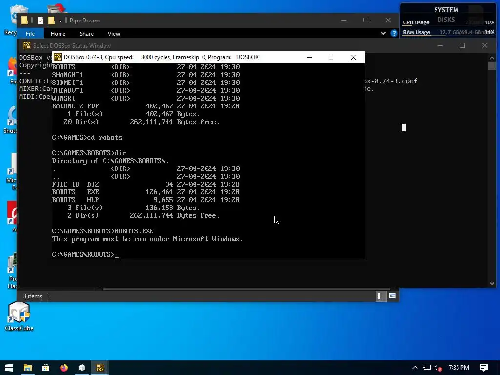Click the '3 items' status bar text
The height and width of the screenshot is (375, 500).
[x=33, y=296]
